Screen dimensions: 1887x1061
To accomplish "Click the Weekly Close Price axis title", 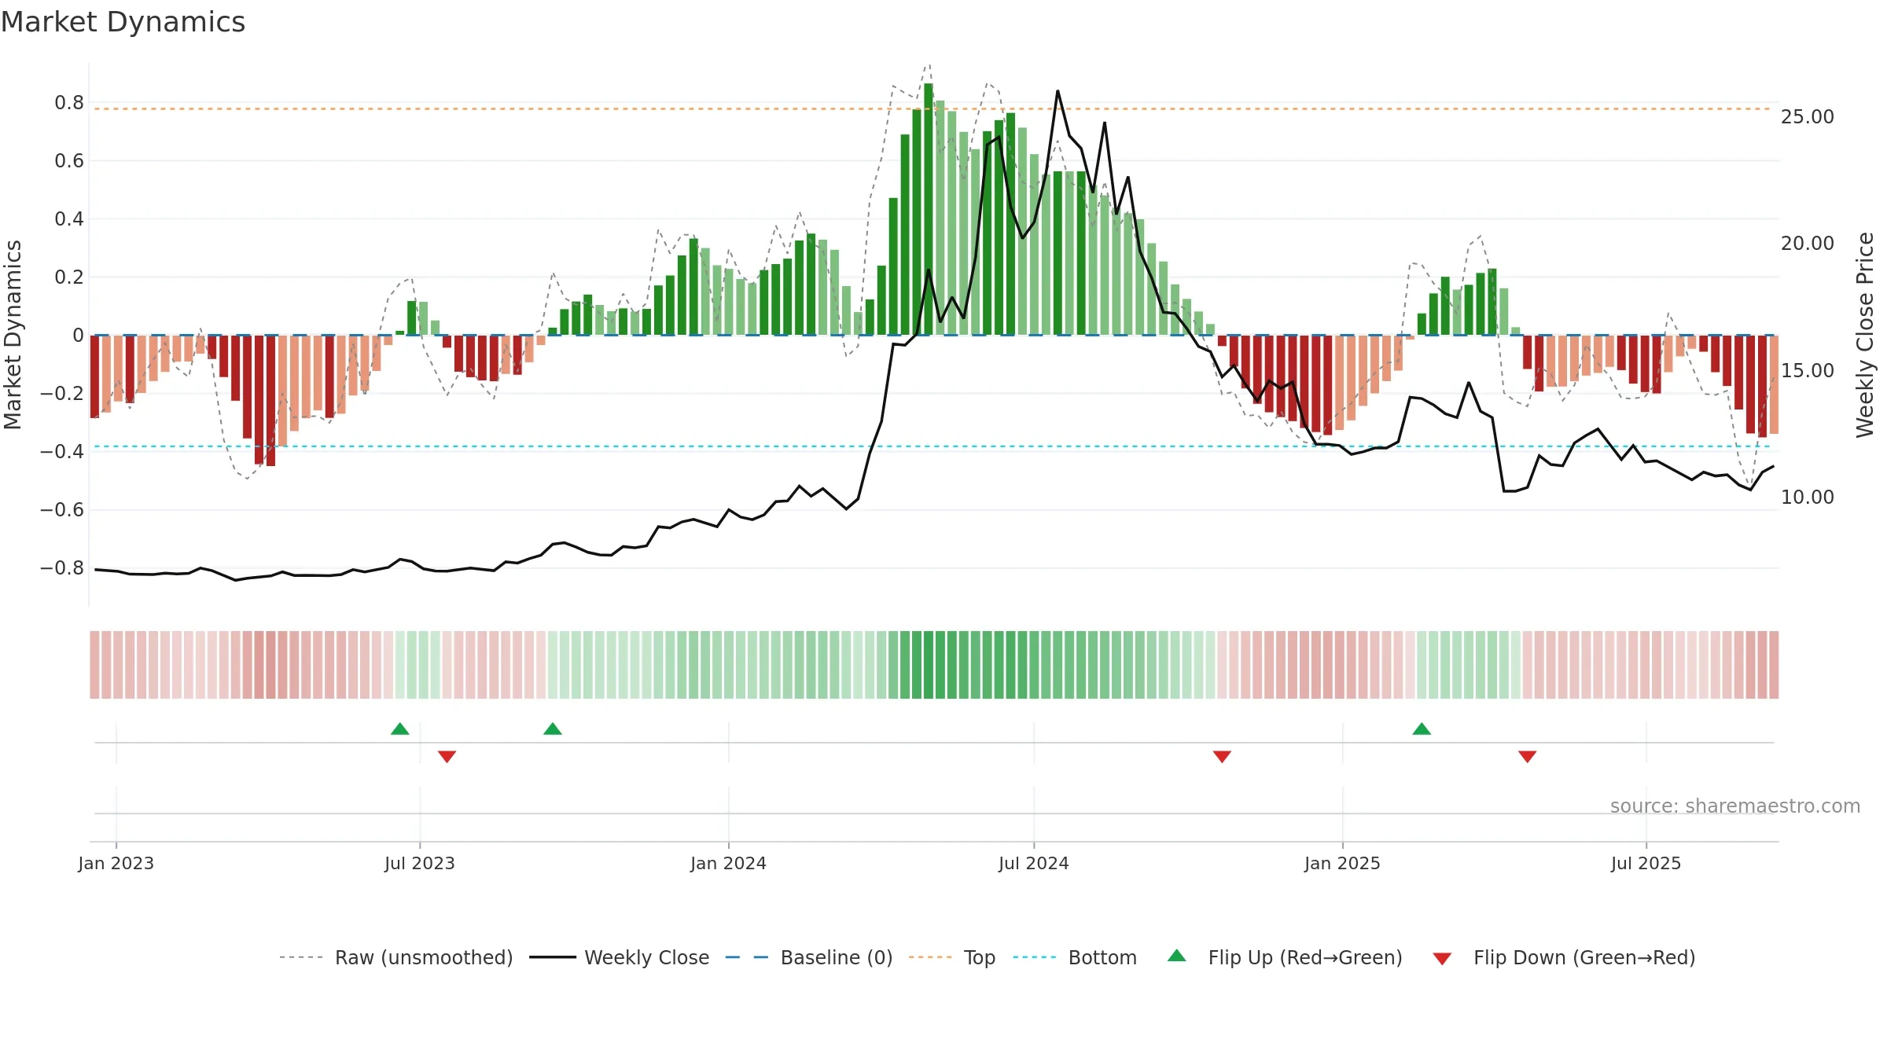I will pos(1865,335).
